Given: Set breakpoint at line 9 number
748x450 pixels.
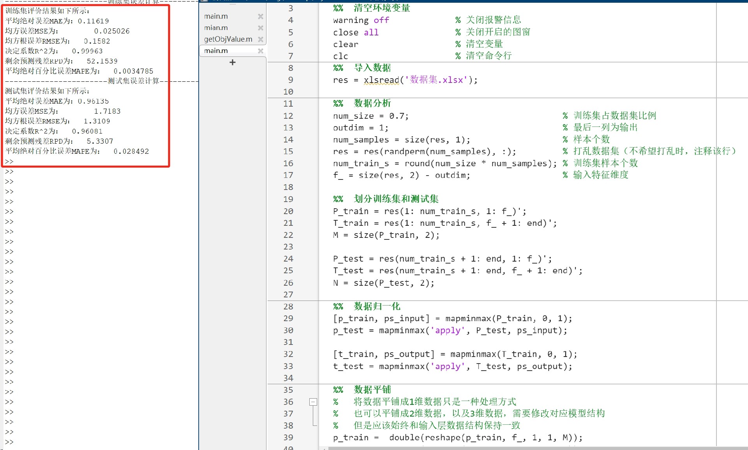Looking at the screenshot, I should point(290,80).
